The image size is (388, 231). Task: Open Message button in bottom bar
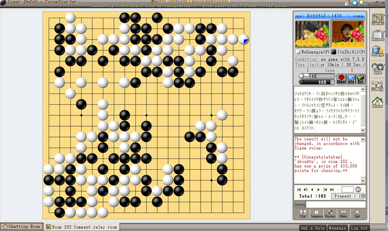tap(337, 228)
